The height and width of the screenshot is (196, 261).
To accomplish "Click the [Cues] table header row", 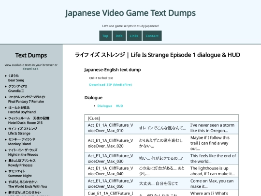I will pos(161,119).
